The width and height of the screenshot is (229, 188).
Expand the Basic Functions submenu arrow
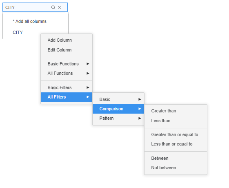pyautogui.click(x=88, y=64)
